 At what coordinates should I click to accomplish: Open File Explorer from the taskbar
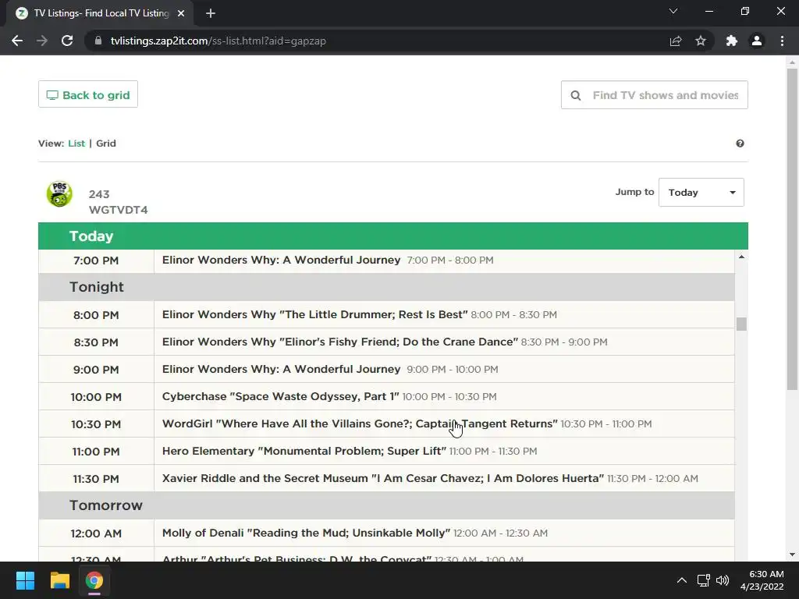click(59, 580)
